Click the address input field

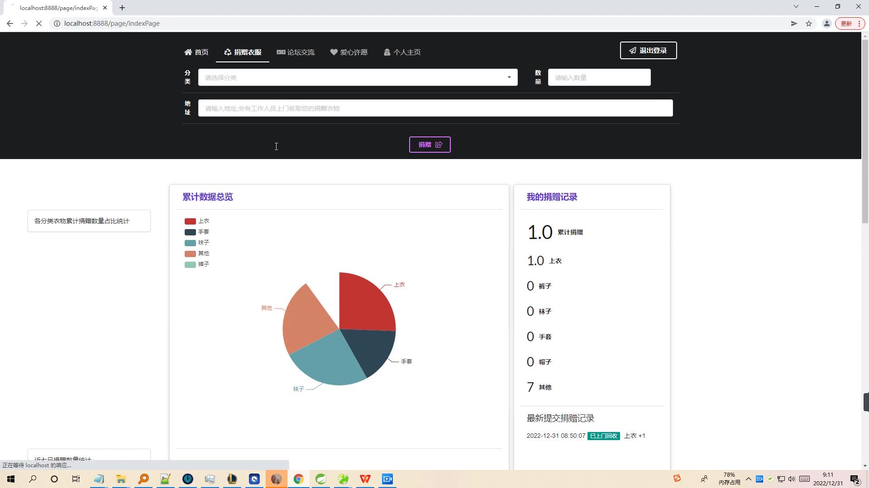[x=435, y=108]
